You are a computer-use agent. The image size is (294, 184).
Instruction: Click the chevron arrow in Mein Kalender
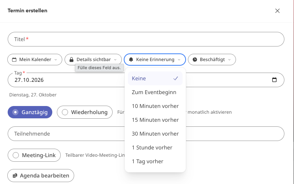pos(56,60)
